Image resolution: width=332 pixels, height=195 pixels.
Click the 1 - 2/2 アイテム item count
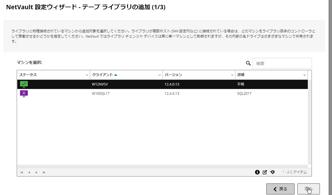pos(294,172)
